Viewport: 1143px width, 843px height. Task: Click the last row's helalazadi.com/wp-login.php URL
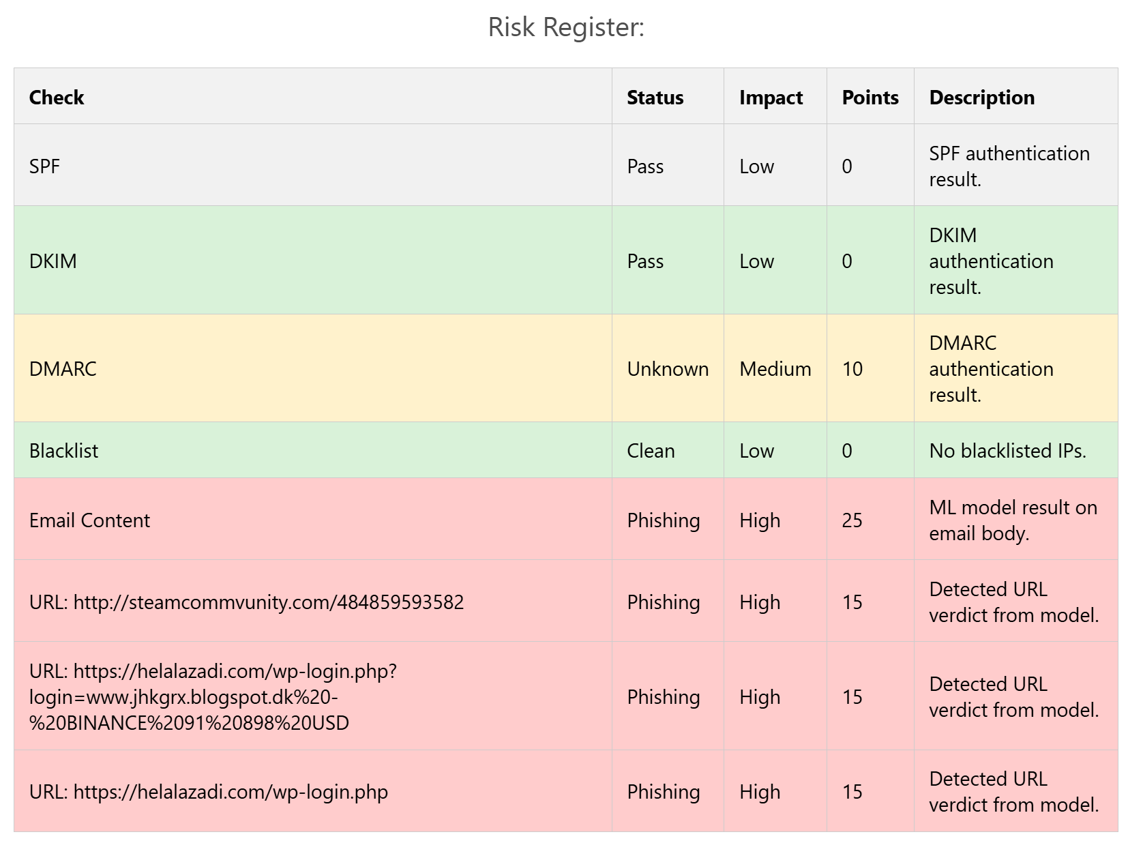tap(209, 792)
